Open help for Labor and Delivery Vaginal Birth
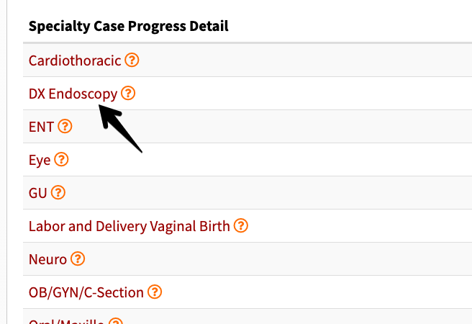This screenshot has width=472, height=324. 241,225
